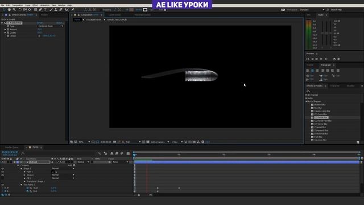Open the File menu
Screen dimensions: 364x205
tap(2, 5)
